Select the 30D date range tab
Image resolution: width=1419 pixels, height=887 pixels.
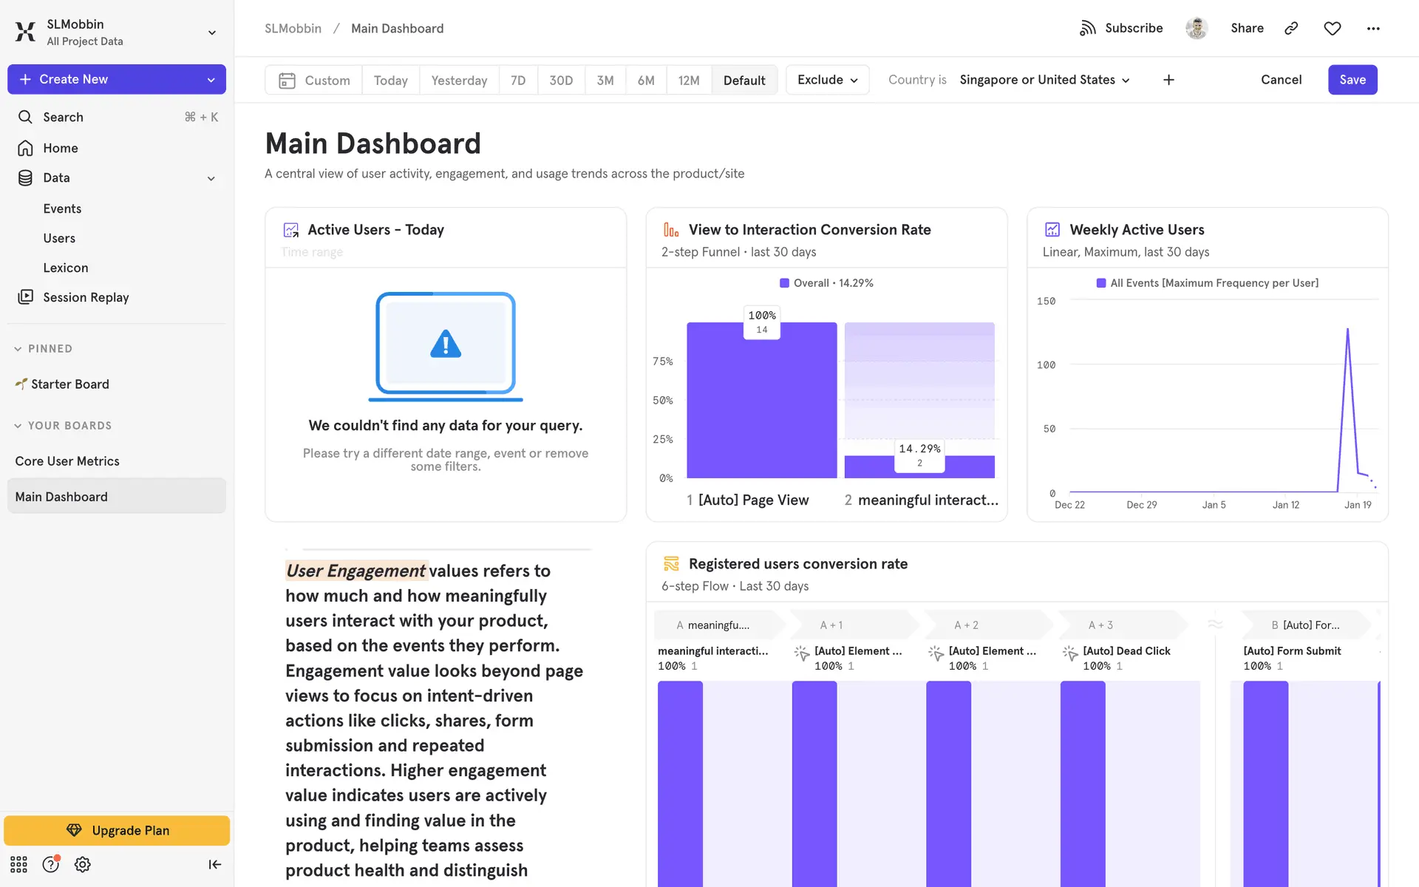pyautogui.click(x=561, y=80)
